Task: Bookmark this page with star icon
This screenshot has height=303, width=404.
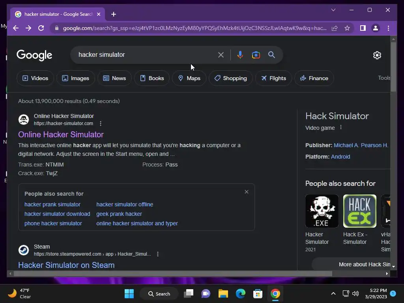Action: (x=347, y=28)
